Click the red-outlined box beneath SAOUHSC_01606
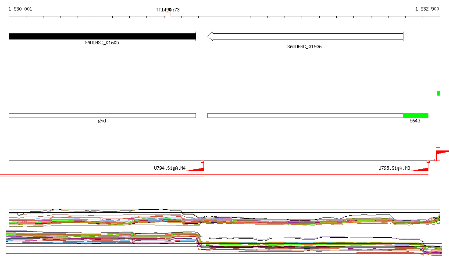Viewport: 449px width, 268px height. click(305, 115)
